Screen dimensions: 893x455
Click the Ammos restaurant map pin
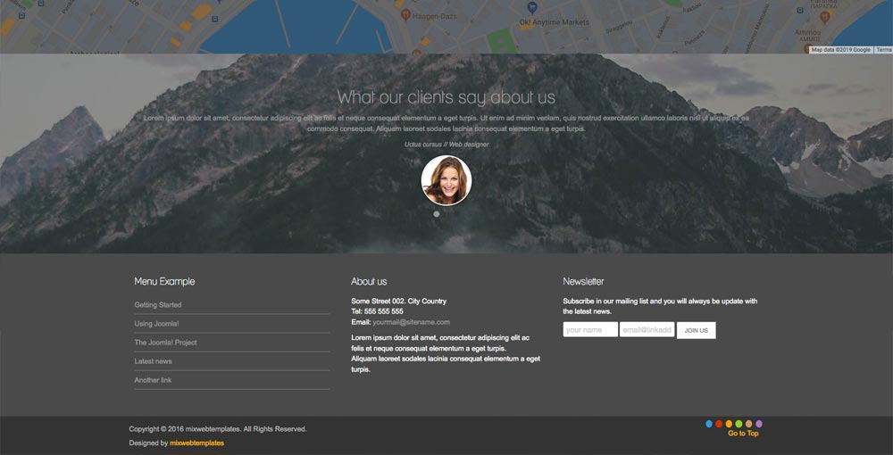point(824,16)
